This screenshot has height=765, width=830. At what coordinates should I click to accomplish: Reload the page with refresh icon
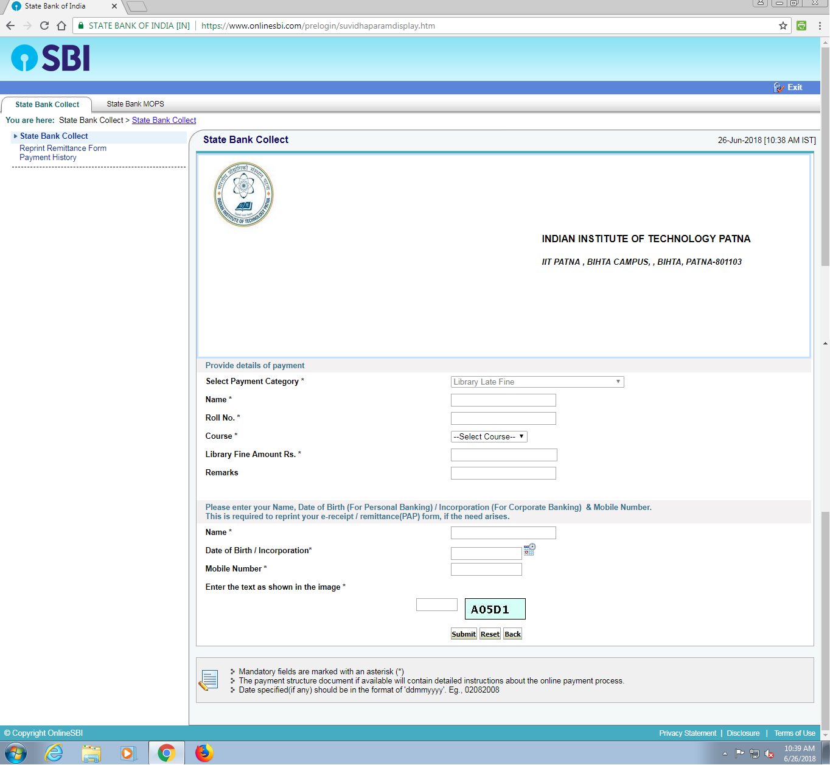44,26
